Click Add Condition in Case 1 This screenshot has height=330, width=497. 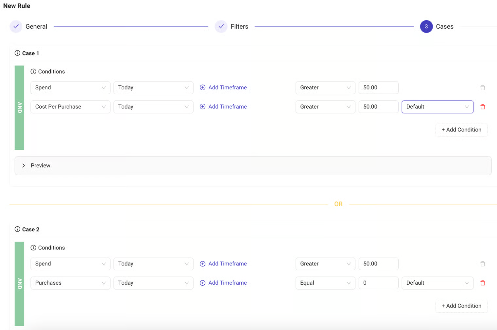[461, 130]
